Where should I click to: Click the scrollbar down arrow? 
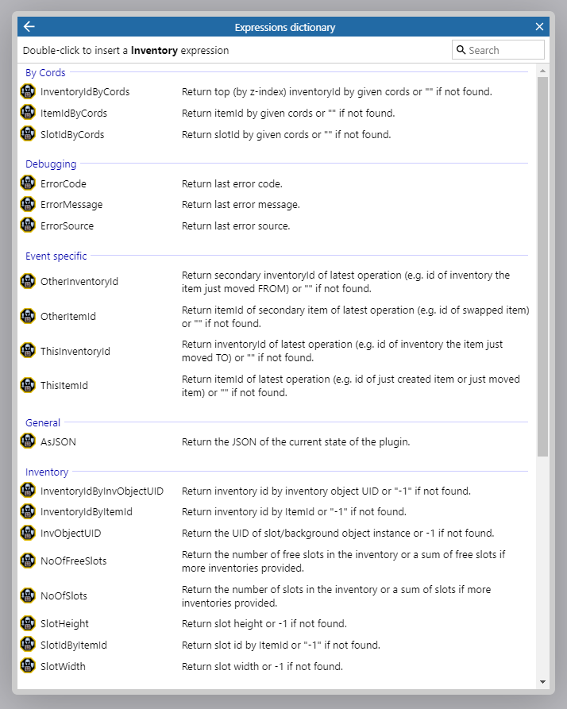tap(543, 681)
